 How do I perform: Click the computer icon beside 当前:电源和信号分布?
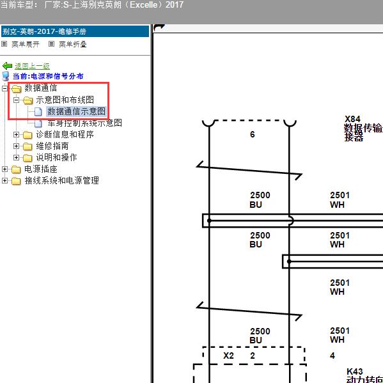pos(5,76)
